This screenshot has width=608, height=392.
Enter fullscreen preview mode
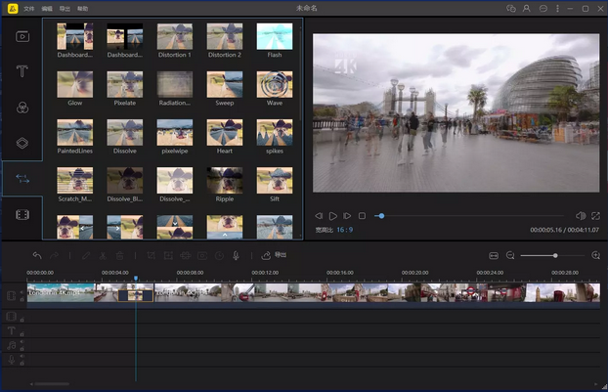tap(594, 215)
